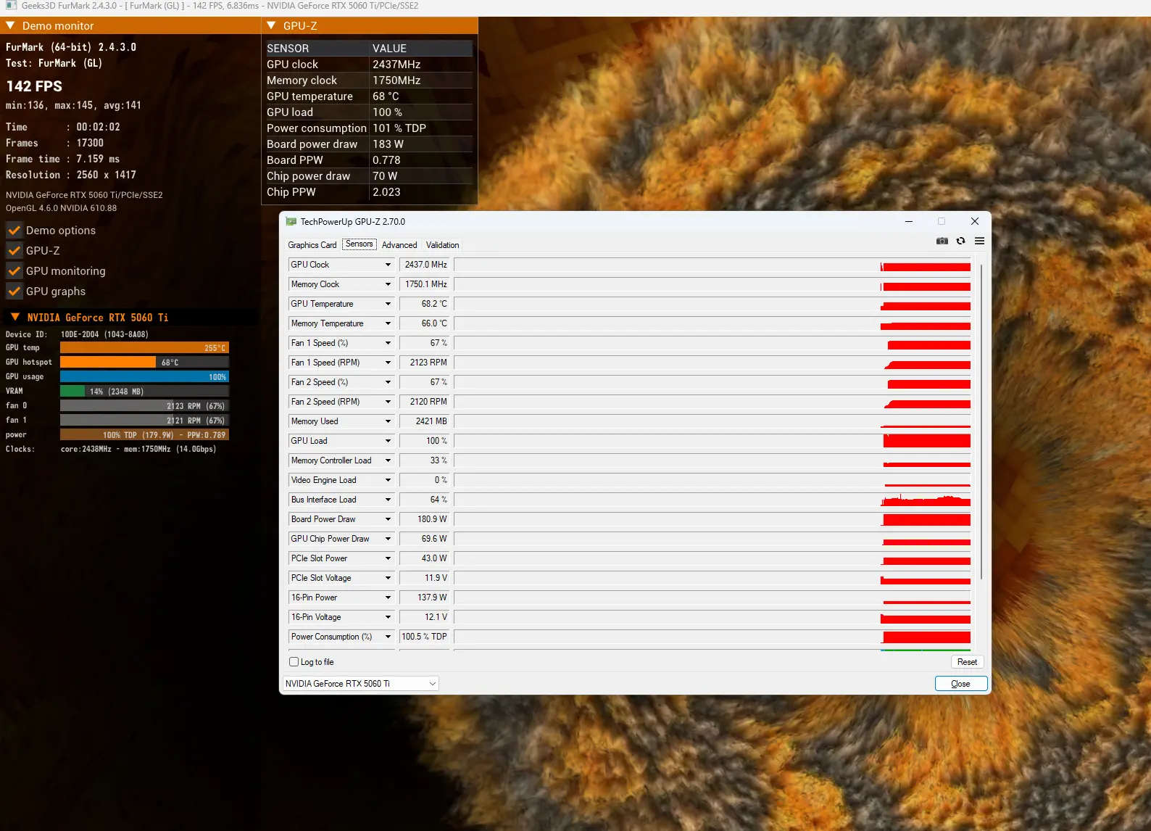Switch to the Graphics Card tab

coord(312,245)
